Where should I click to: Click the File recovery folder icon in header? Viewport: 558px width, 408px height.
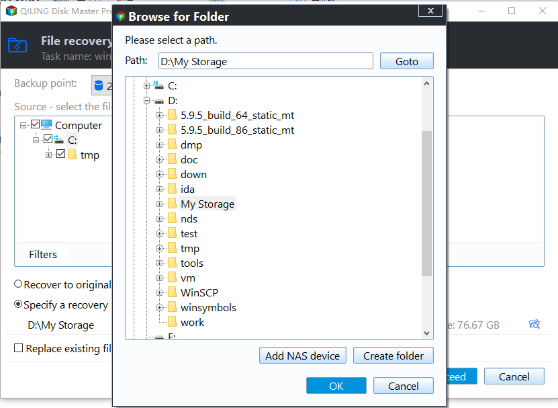(x=17, y=45)
